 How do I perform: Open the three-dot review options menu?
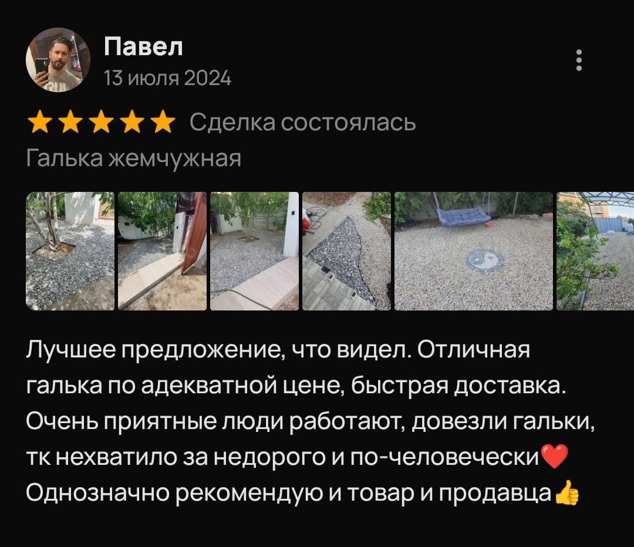click(x=579, y=60)
